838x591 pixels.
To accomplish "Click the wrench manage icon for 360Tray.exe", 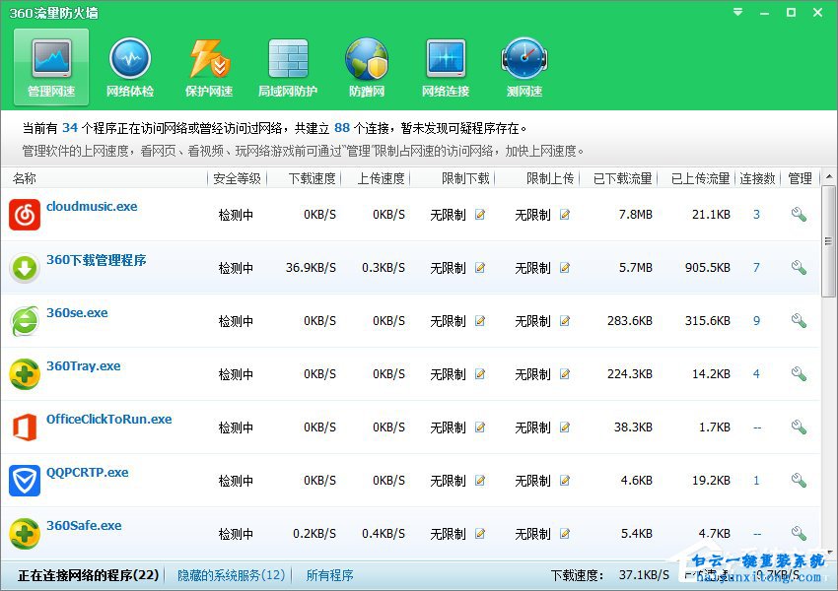I will pyautogui.click(x=799, y=373).
